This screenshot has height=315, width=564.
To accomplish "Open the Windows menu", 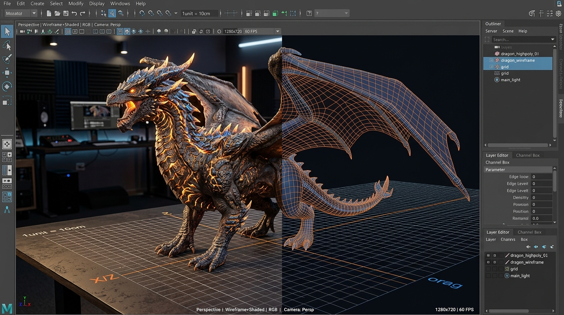I will pos(120,3).
